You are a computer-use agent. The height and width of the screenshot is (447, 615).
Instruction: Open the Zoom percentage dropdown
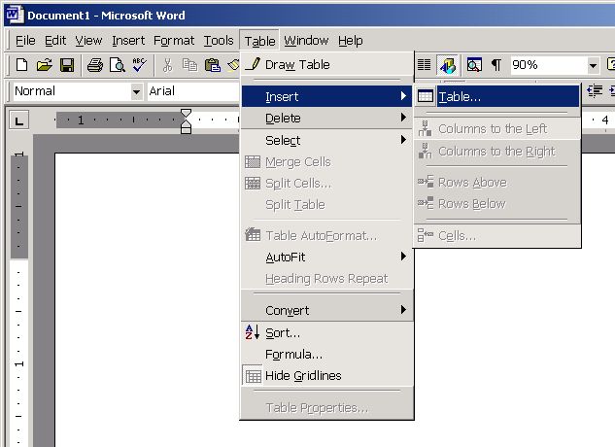[x=593, y=65]
